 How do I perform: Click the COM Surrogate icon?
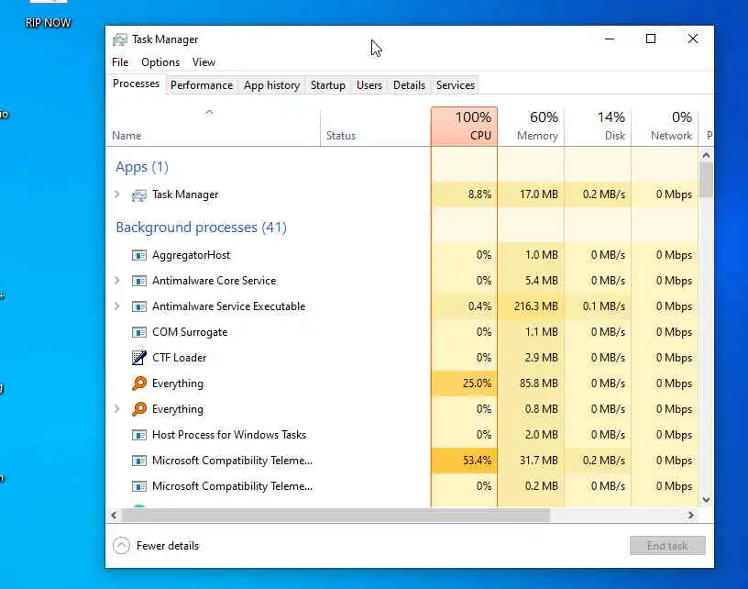(138, 332)
